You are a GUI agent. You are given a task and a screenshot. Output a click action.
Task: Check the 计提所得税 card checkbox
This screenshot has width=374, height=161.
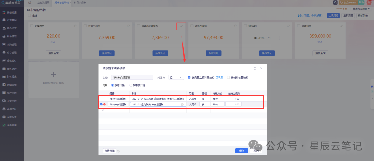[192, 26]
